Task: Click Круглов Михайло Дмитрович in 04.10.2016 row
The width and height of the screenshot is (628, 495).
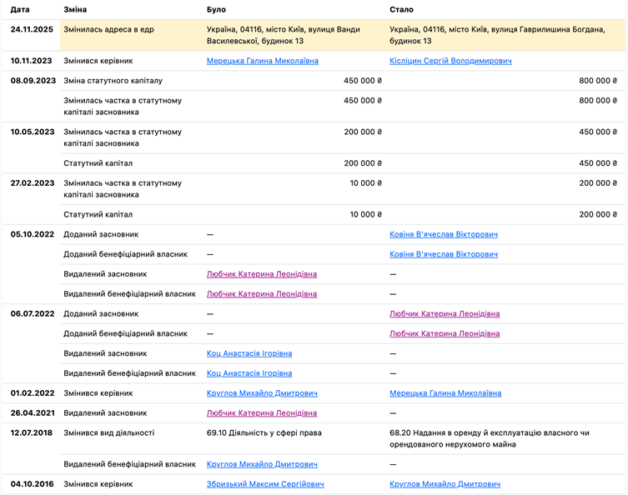Action: click(445, 484)
